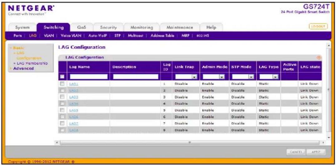Select Multicast in the submenu bar
The image size is (336, 165).
click(136, 36)
